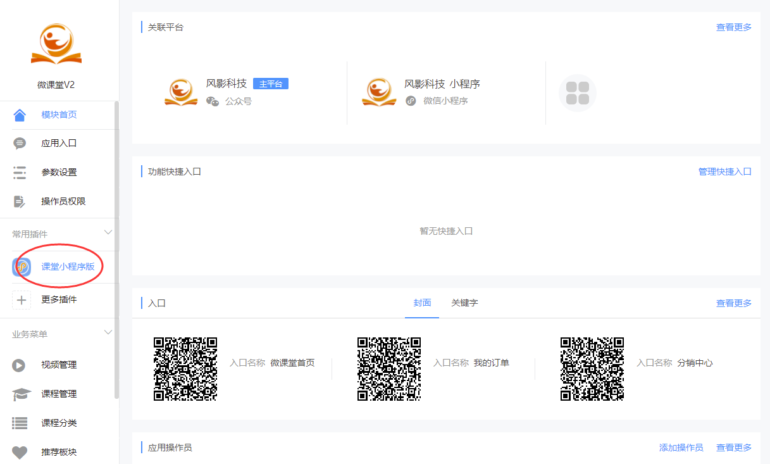Click the 微课堂首页 entry name
The width and height of the screenshot is (770, 464).
[292, 363]
